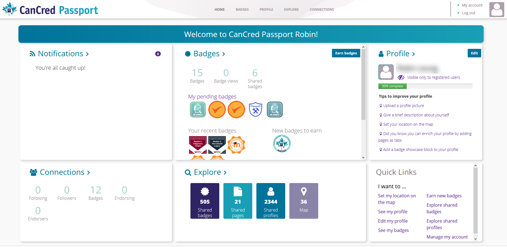Viewport: 507px width, 247px height.
Task: Open the 36 Map tile
Action: pyautogui.click(x=304, y=201)
